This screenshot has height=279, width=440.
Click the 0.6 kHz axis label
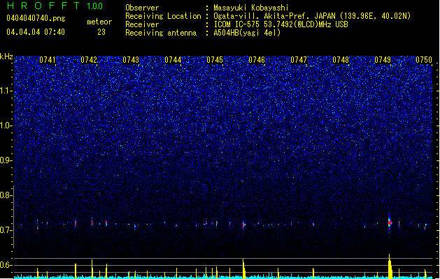(6, 265)
